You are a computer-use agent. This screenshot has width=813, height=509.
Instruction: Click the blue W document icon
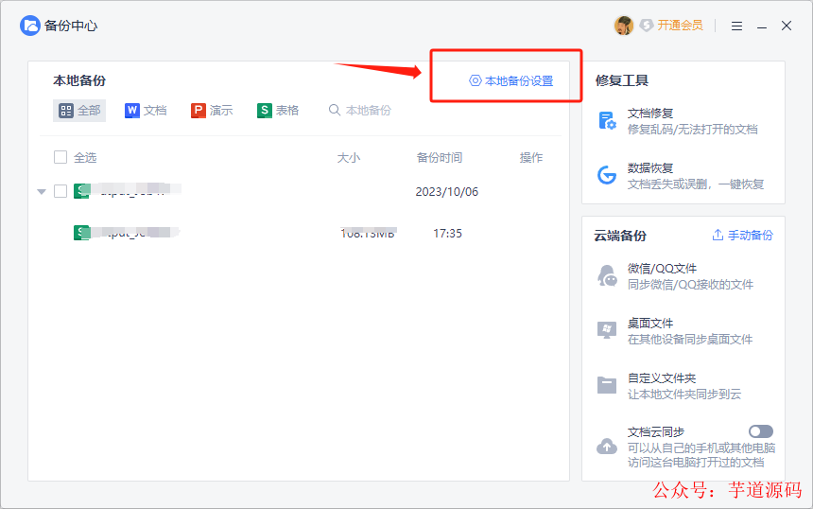pyautogui.click(x=132, y=111)
